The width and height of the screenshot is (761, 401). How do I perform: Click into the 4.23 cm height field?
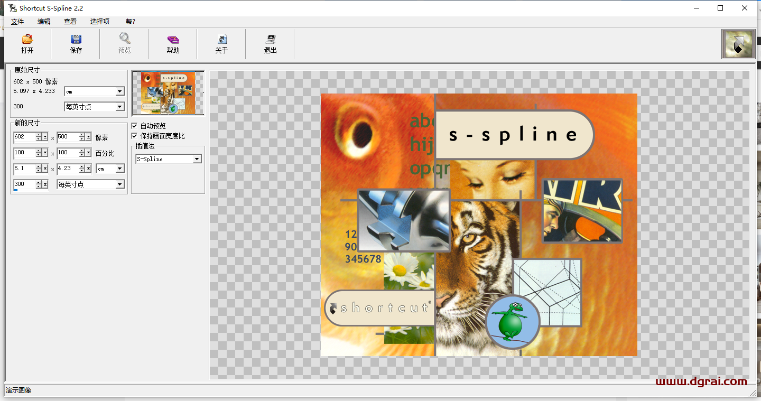tap(68, 169)
